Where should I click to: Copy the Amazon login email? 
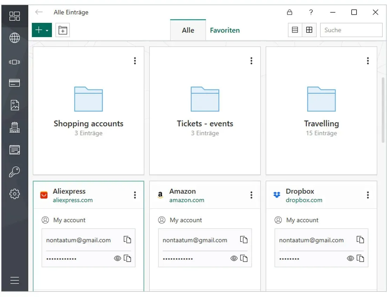[x=244, y=240]
